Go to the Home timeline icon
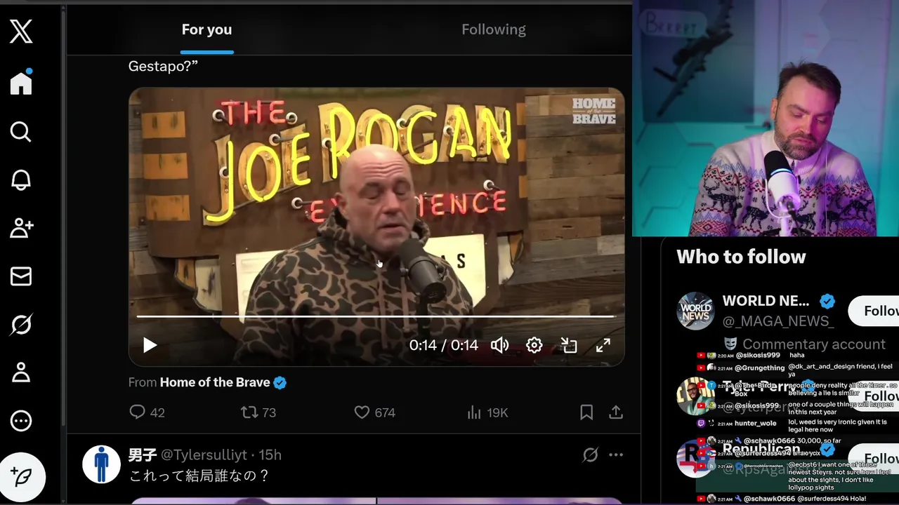The image size is (899, 505). tap(21, 83)
